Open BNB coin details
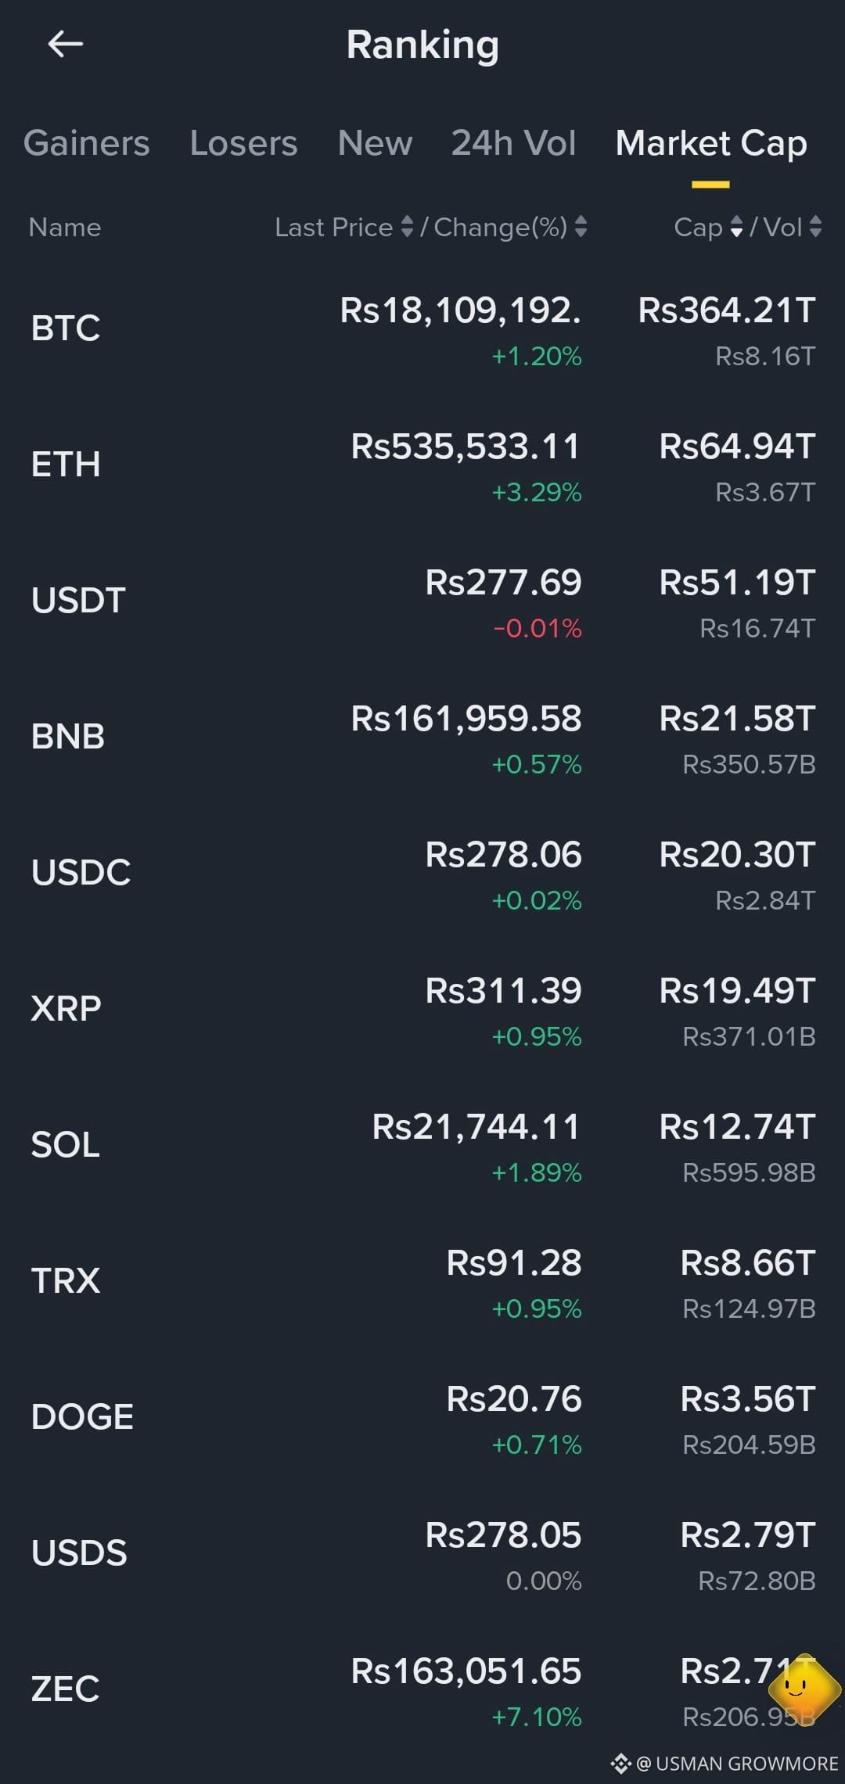The height and width of the screenshot is (1784, 845). click(422, 737)
